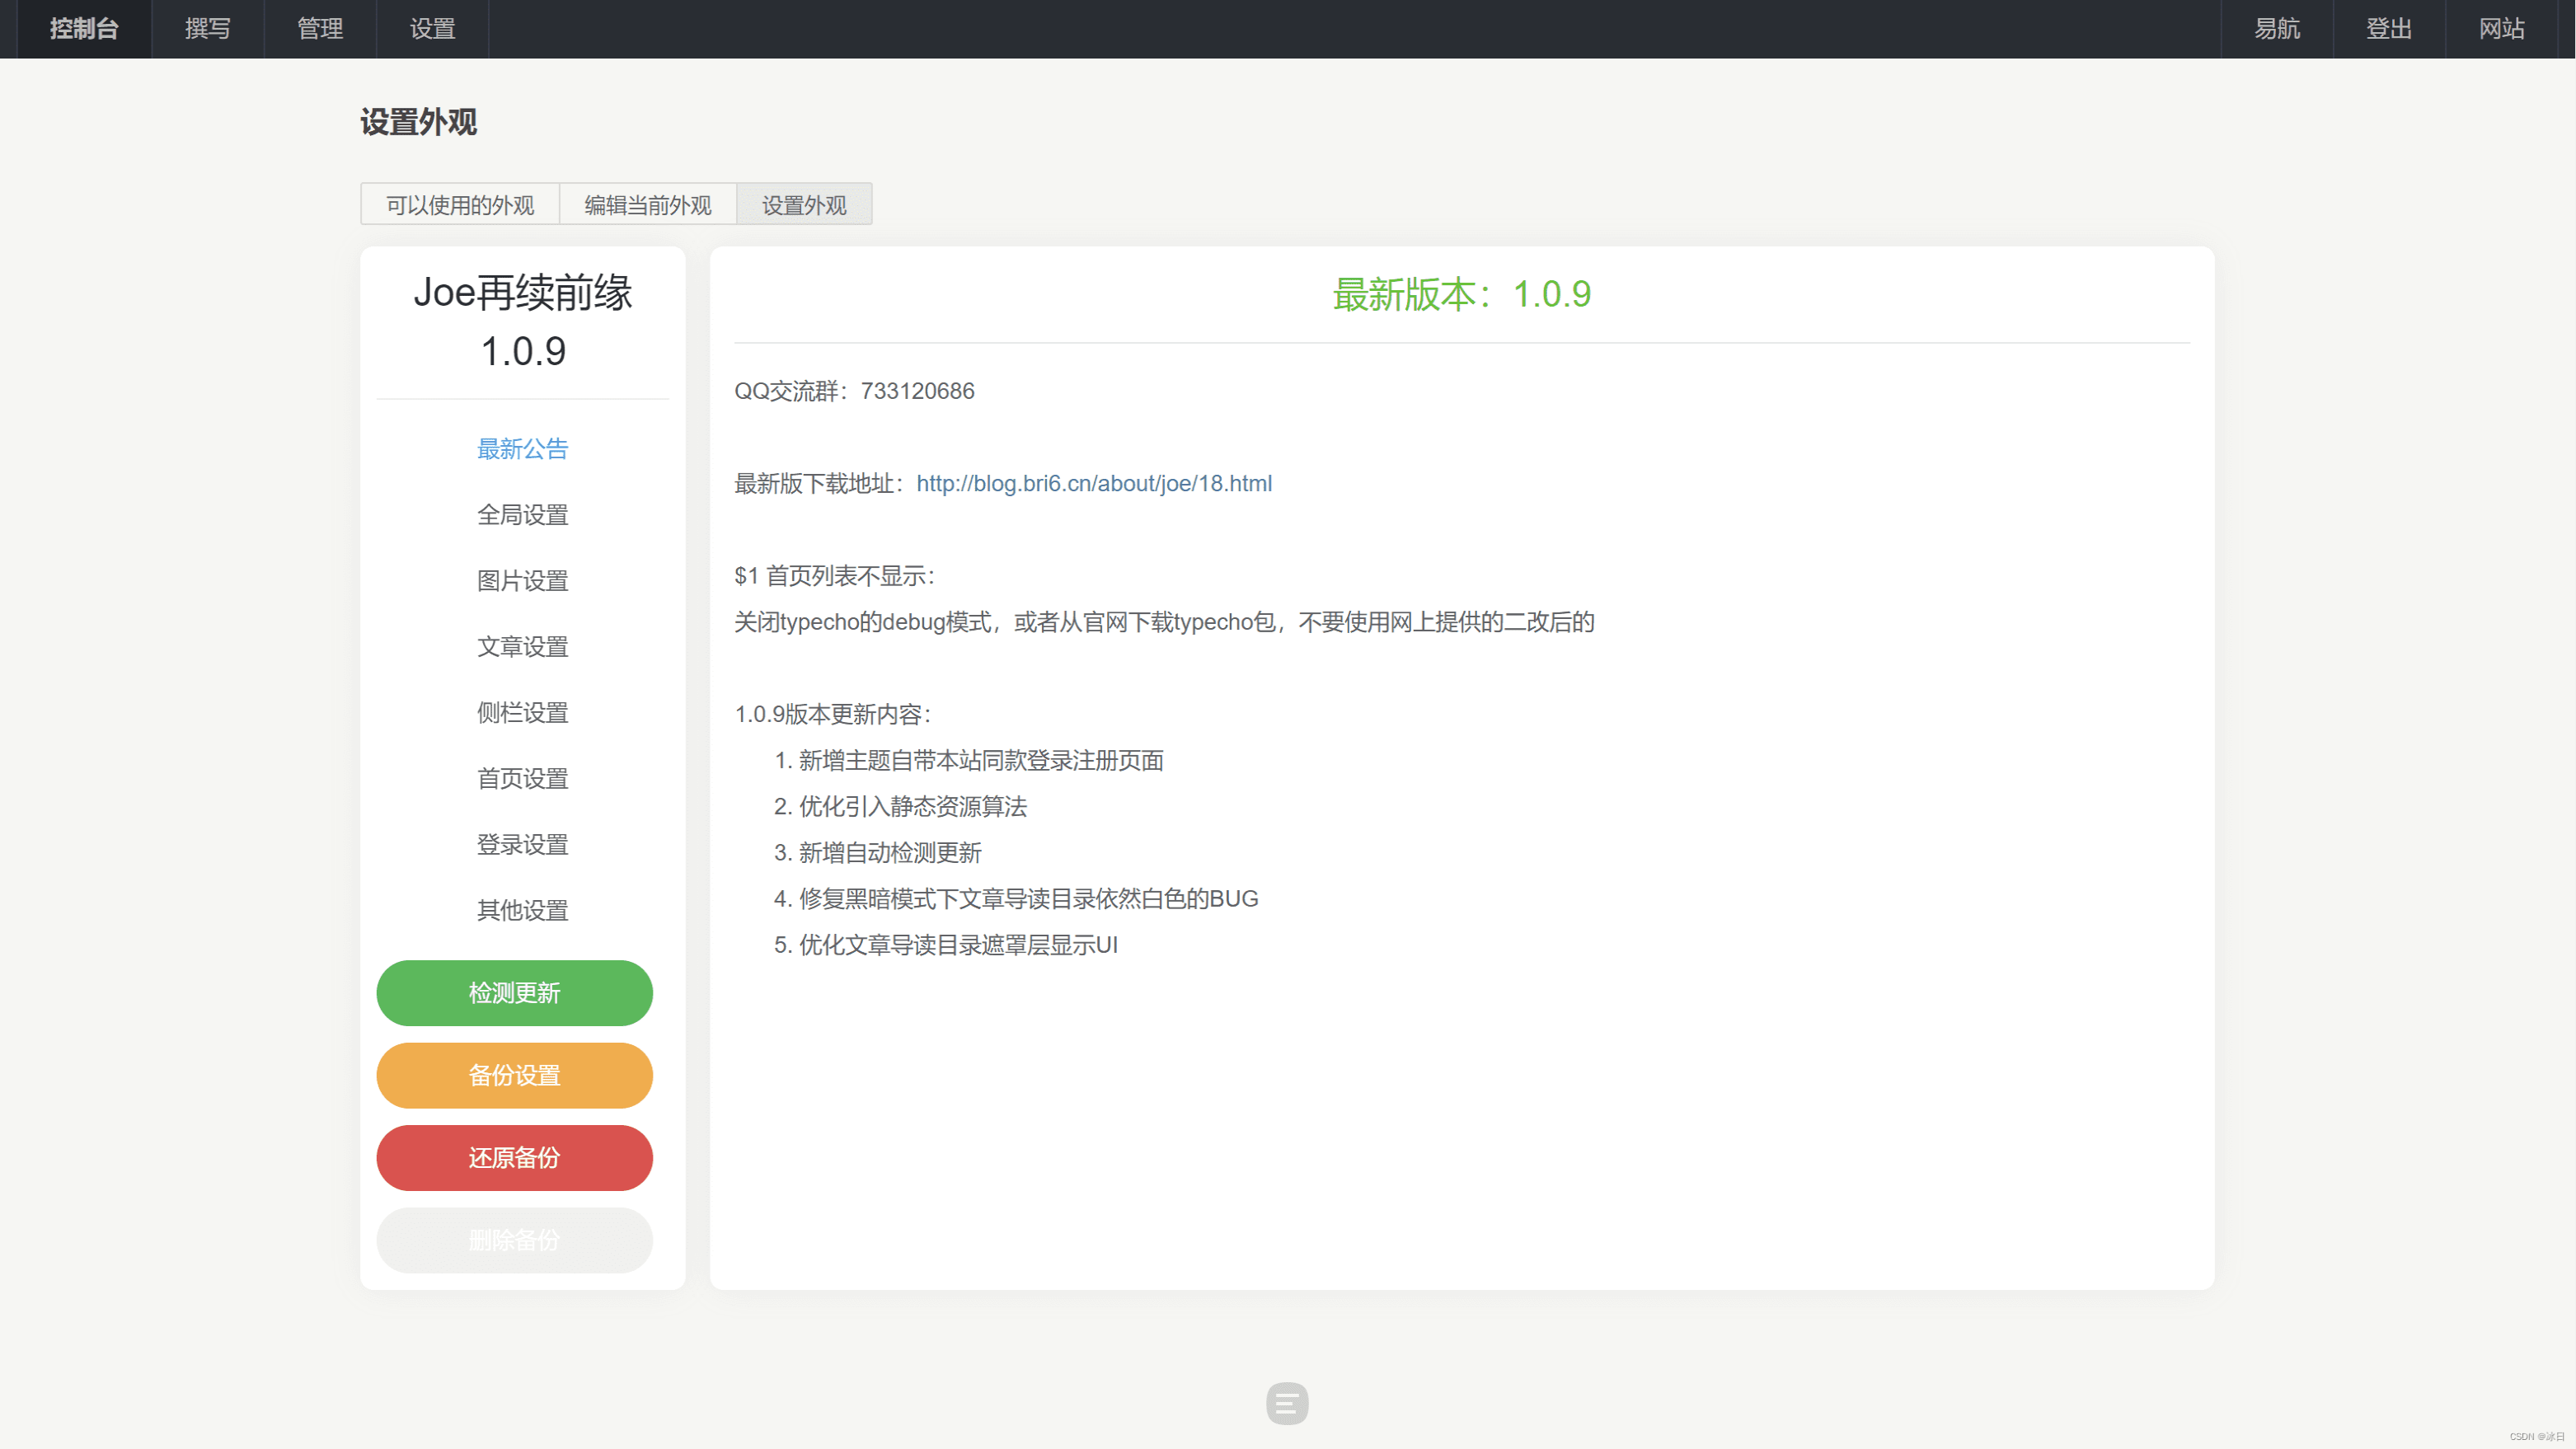Click the orange 备份设置 button
Screen dimensions: 2576x1449
point(514,1075)
